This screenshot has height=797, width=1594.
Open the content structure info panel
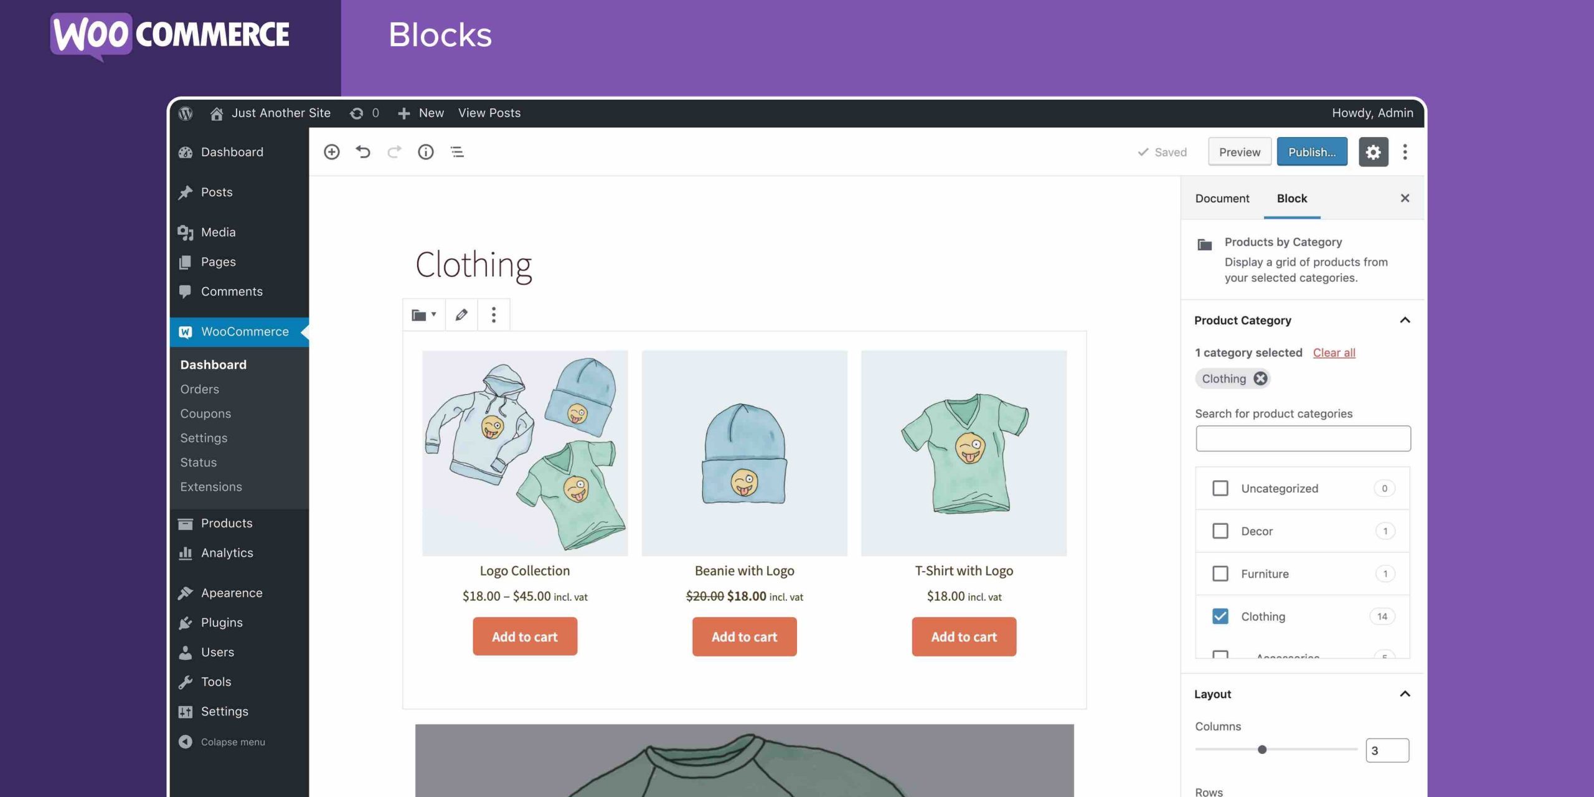[425, 151]
